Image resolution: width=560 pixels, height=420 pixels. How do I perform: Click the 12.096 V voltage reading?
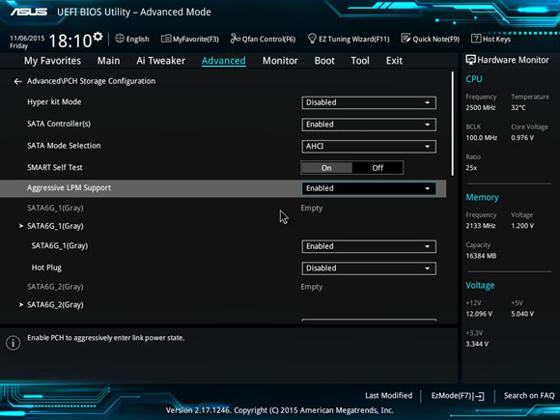coord(479,314)
